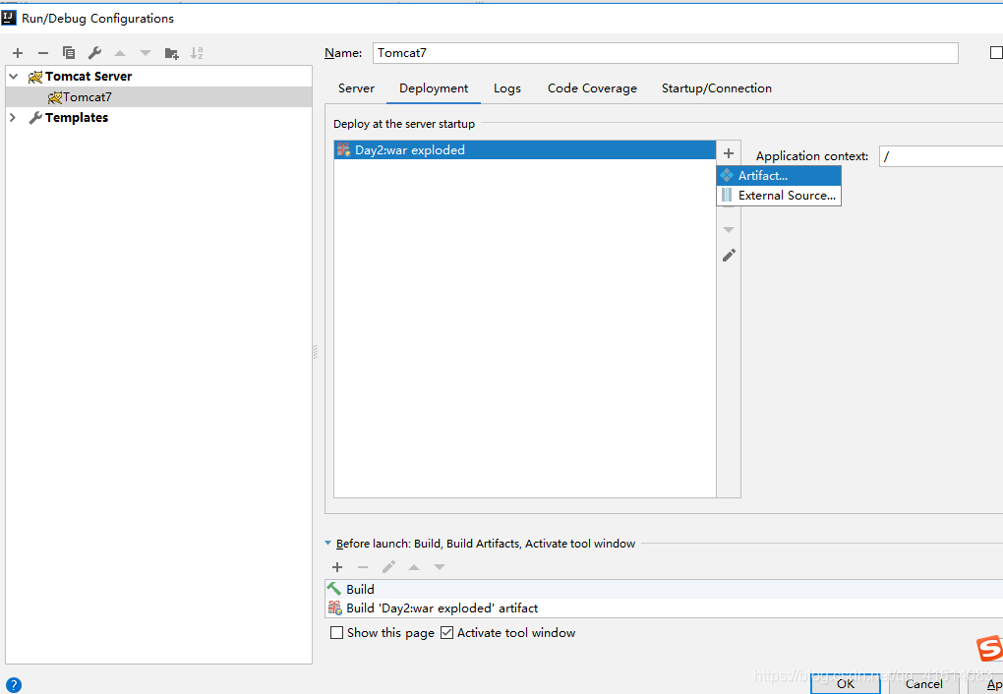Select Tomcat Server group in tree
This screenshot has height=694, width=1003.
pyautogui.click(x=88, y=76)
